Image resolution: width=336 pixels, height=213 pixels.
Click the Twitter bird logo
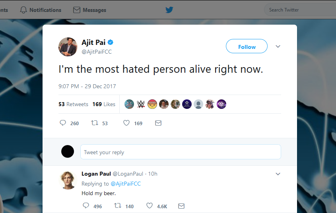(x=169, y=10)
